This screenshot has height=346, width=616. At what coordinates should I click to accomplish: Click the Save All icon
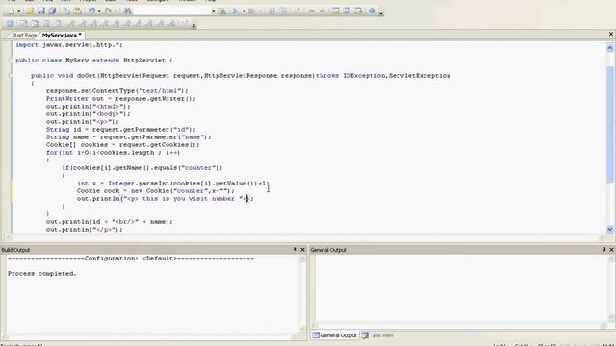click(52, 11)
